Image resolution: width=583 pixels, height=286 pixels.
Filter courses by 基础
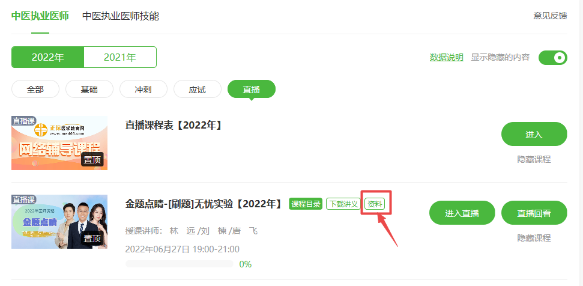(x=89, y=90)
